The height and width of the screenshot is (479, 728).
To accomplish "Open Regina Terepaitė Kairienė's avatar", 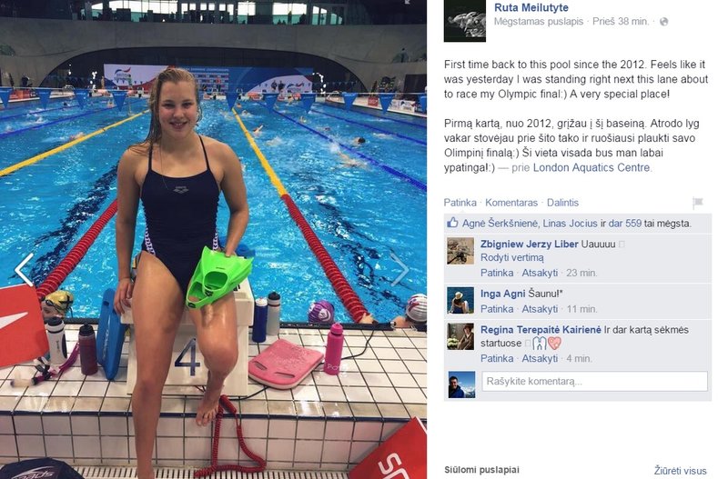I will tap(460, 336).
